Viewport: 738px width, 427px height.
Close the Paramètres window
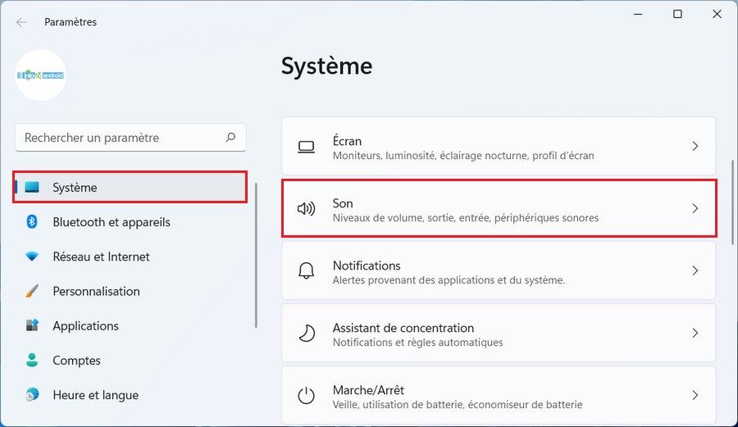coord(717,14)
